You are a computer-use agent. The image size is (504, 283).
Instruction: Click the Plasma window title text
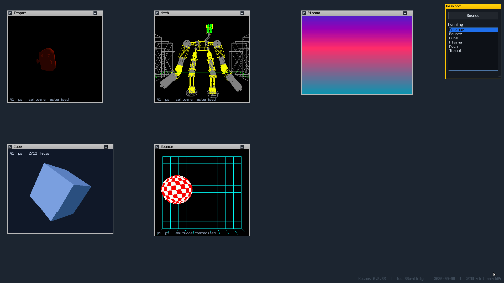coord(314,13)
